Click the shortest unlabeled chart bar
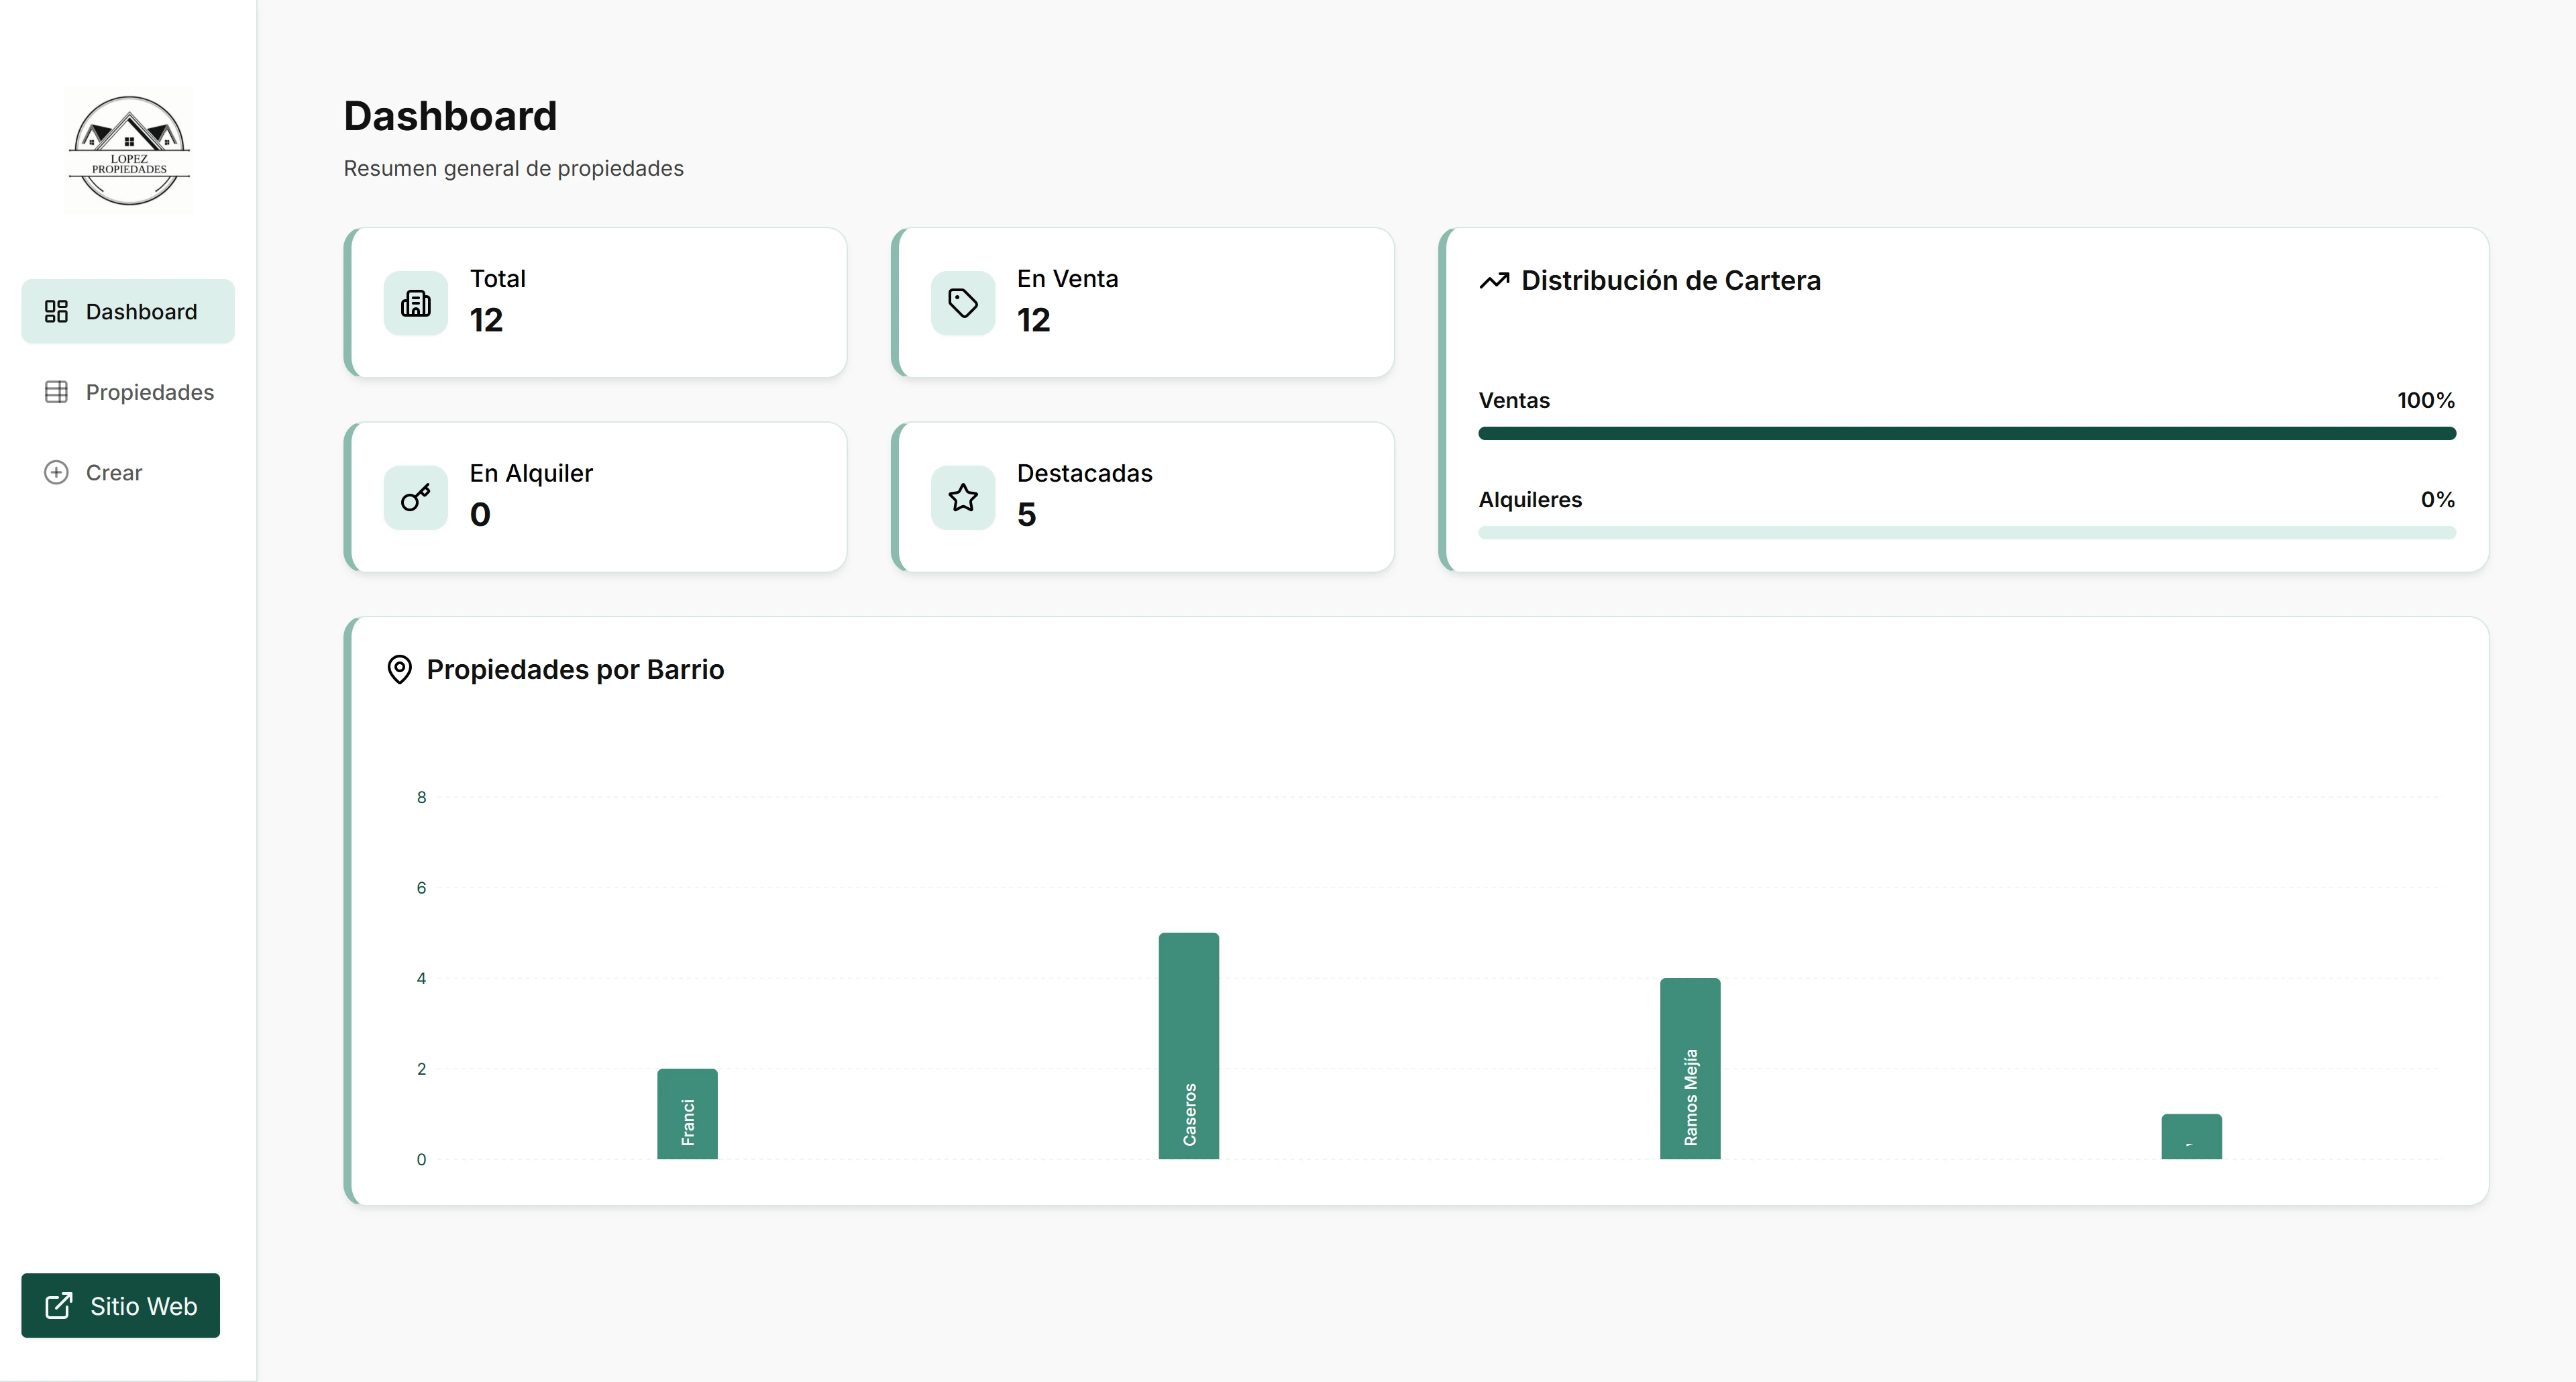 pos(2192,1137)
